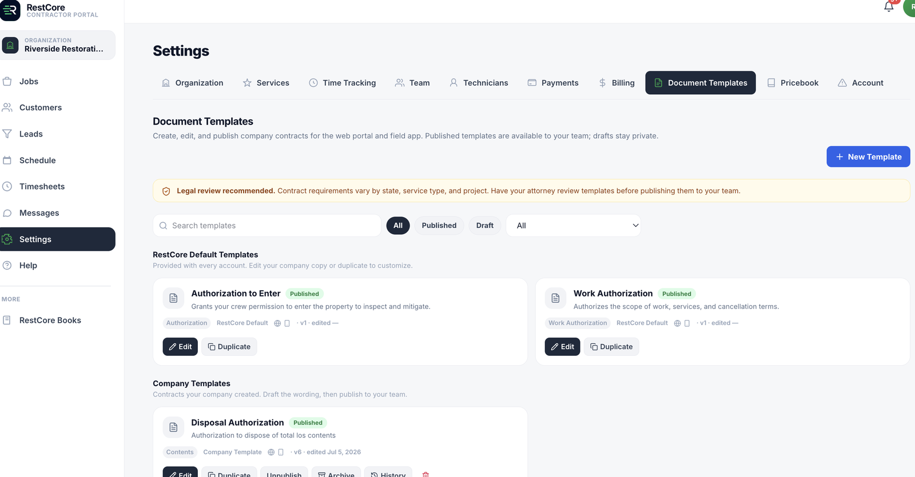The height and width of the screenshot is (477, 915).
Task: Click the Riverside Restoration organization icon
Action: tap(10, 45)
